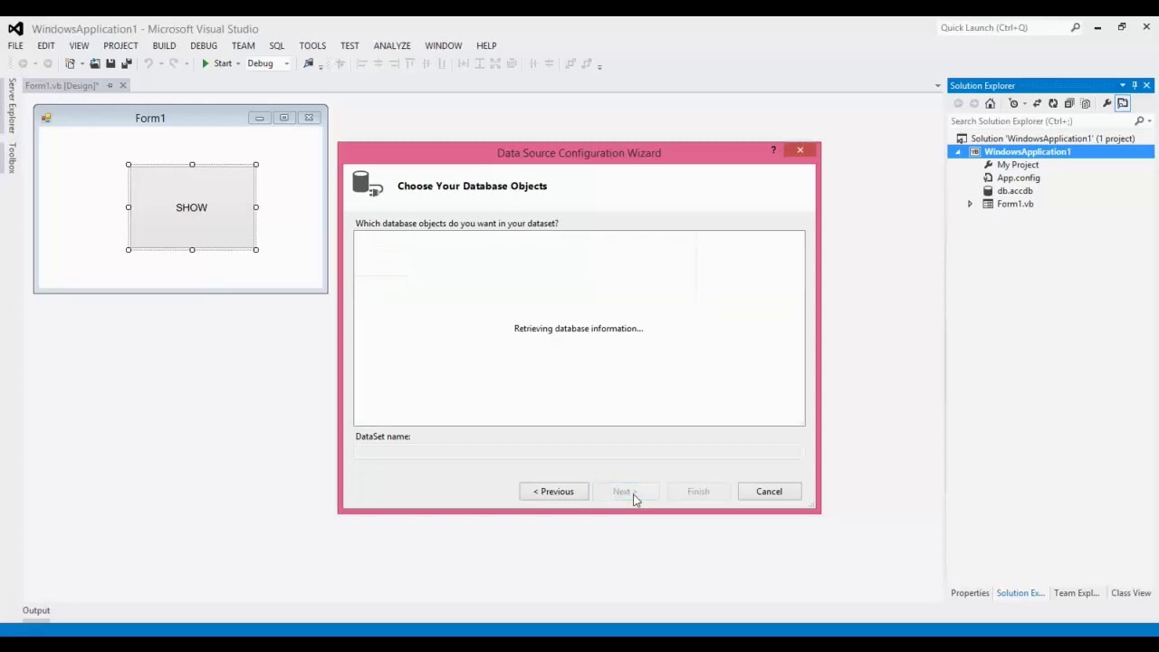The image size is (1159, 652).
Task: Switch to the Team Explorer tab
Action: coord(1076,593)
